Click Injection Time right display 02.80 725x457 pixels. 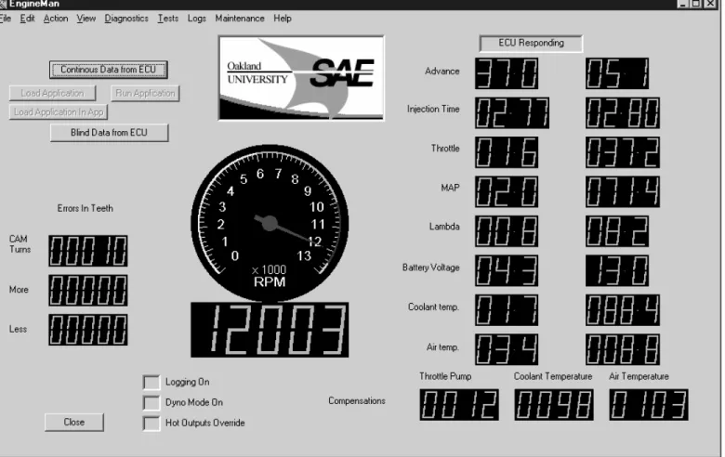point(623,112)
